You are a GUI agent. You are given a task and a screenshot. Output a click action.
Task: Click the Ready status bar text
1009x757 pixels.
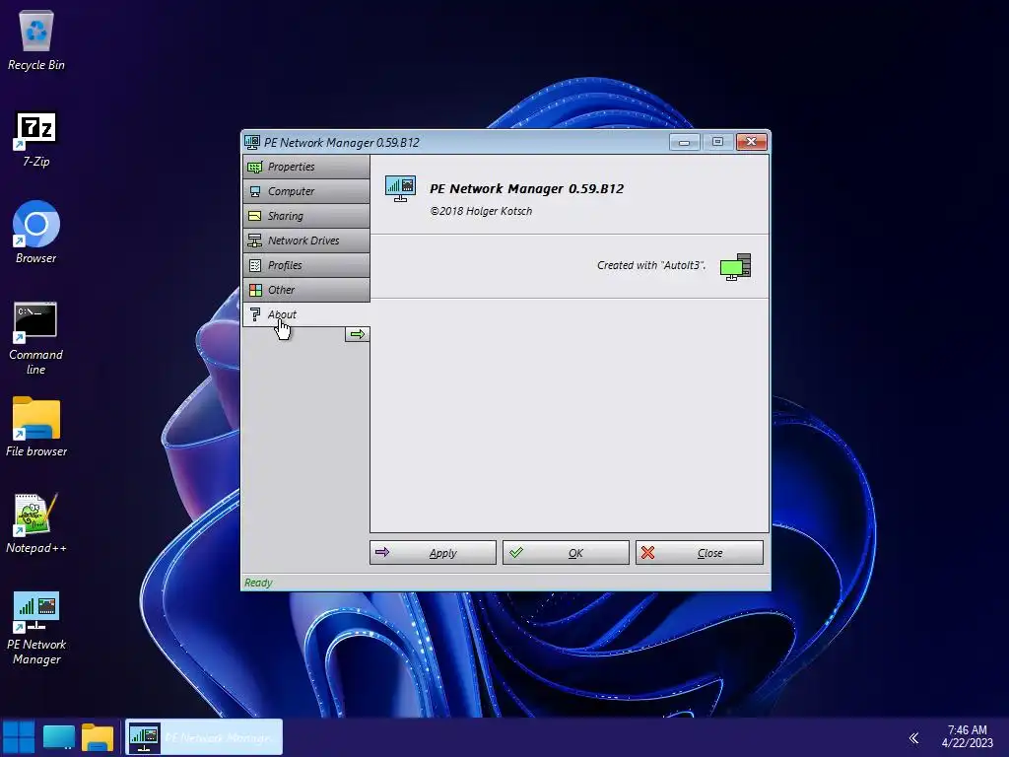(x=258, y=583)
